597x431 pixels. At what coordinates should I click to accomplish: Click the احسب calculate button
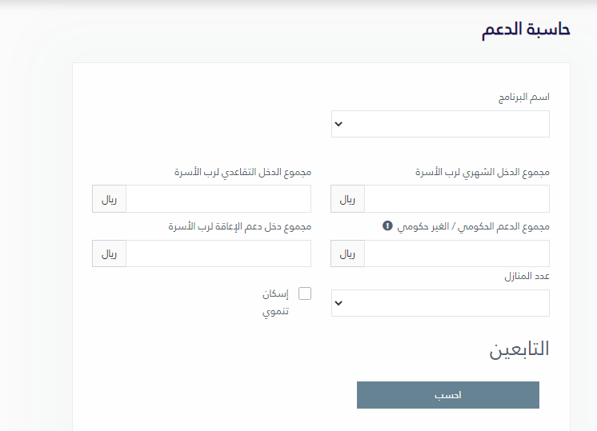(447, 395)
